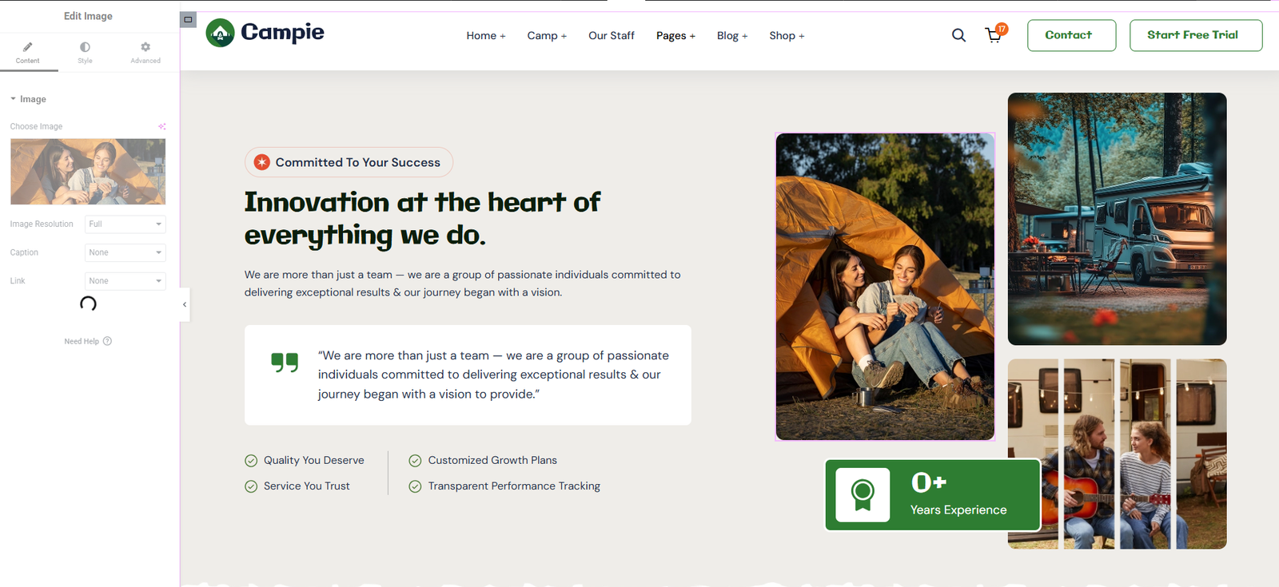The height and width of the screenshot is (587, 1279).
Task: Click the green quotation marks icon
Action: 285,363
